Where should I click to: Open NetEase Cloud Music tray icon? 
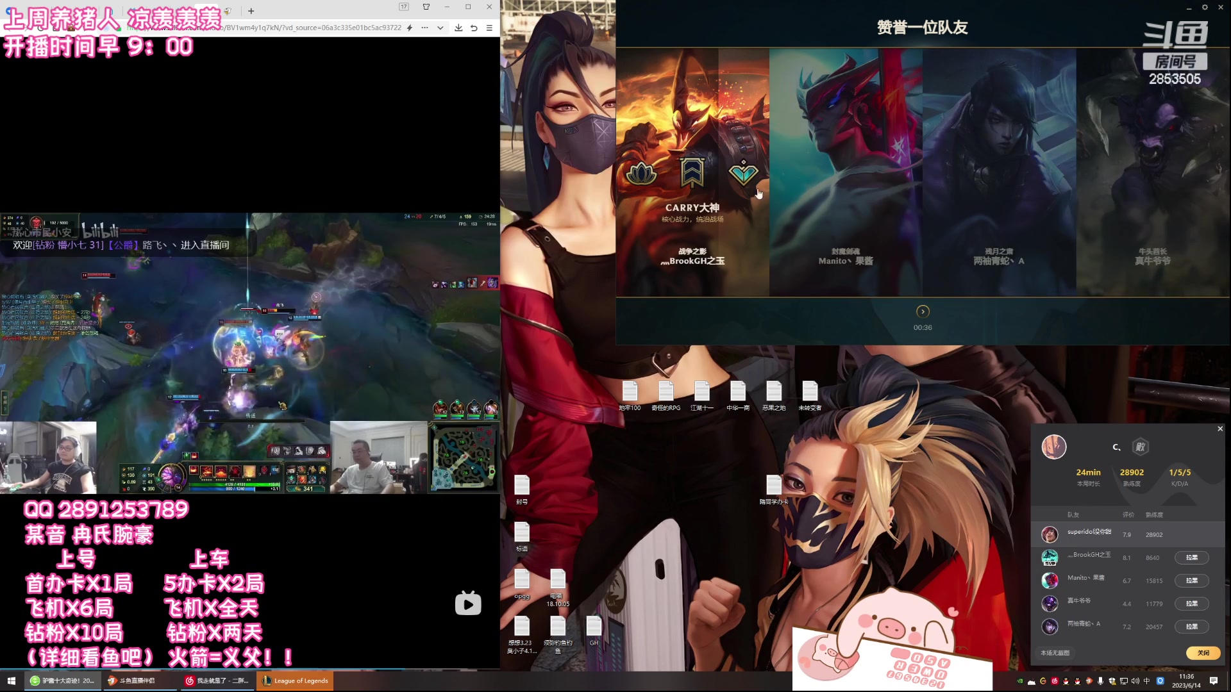pos(1055,681)
